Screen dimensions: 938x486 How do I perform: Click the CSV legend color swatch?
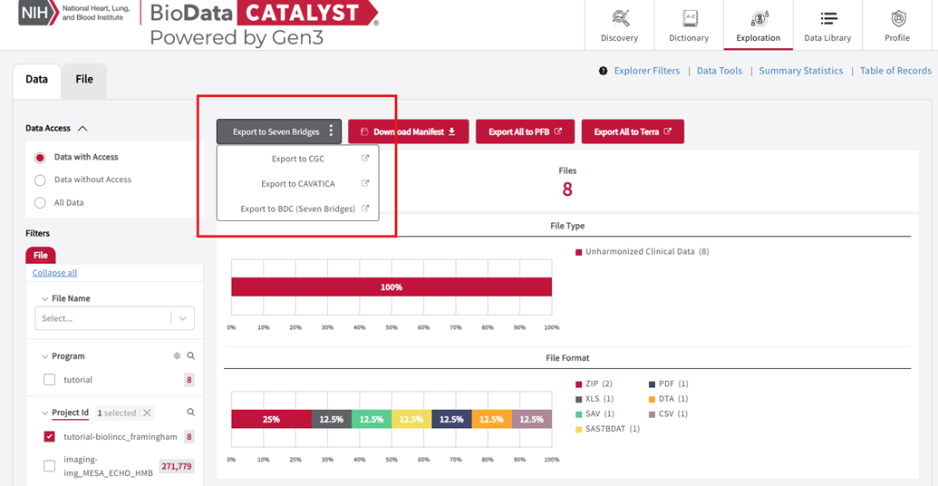tap(652, 413)
